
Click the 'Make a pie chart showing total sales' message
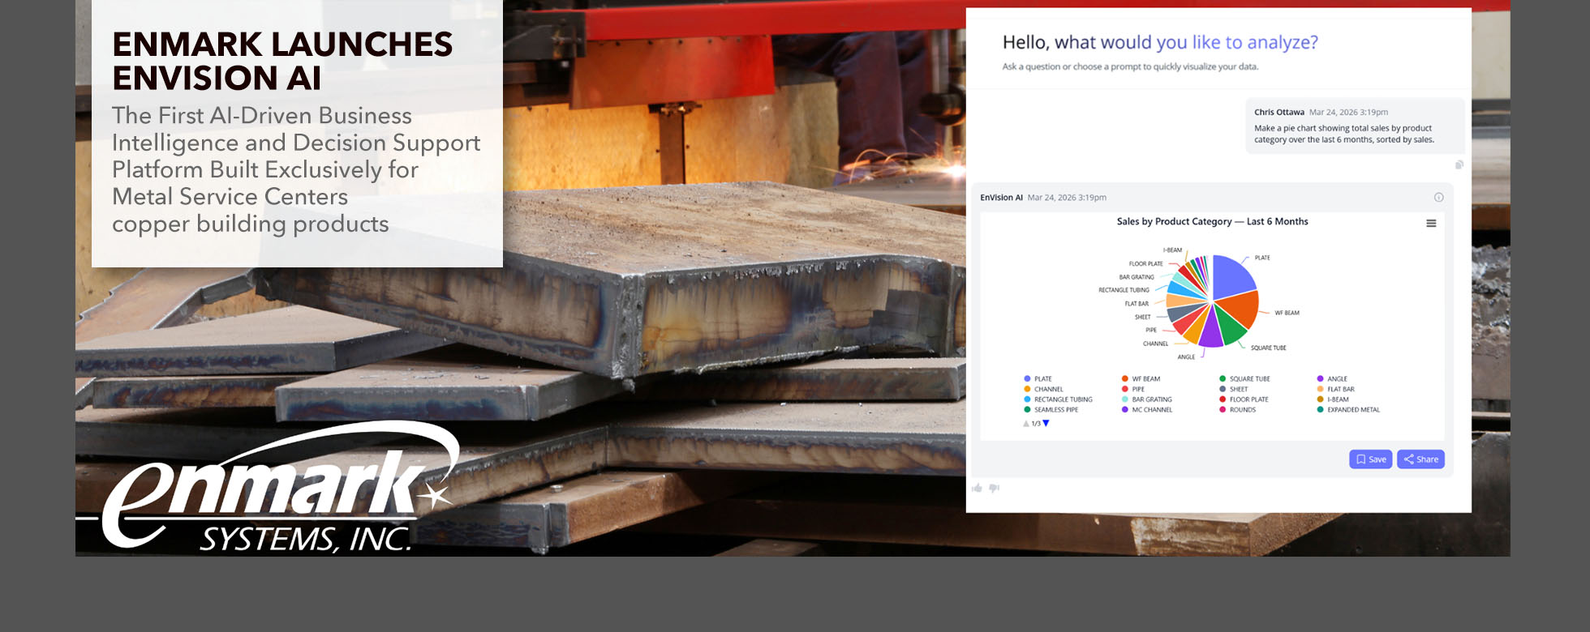(1344, 135)
